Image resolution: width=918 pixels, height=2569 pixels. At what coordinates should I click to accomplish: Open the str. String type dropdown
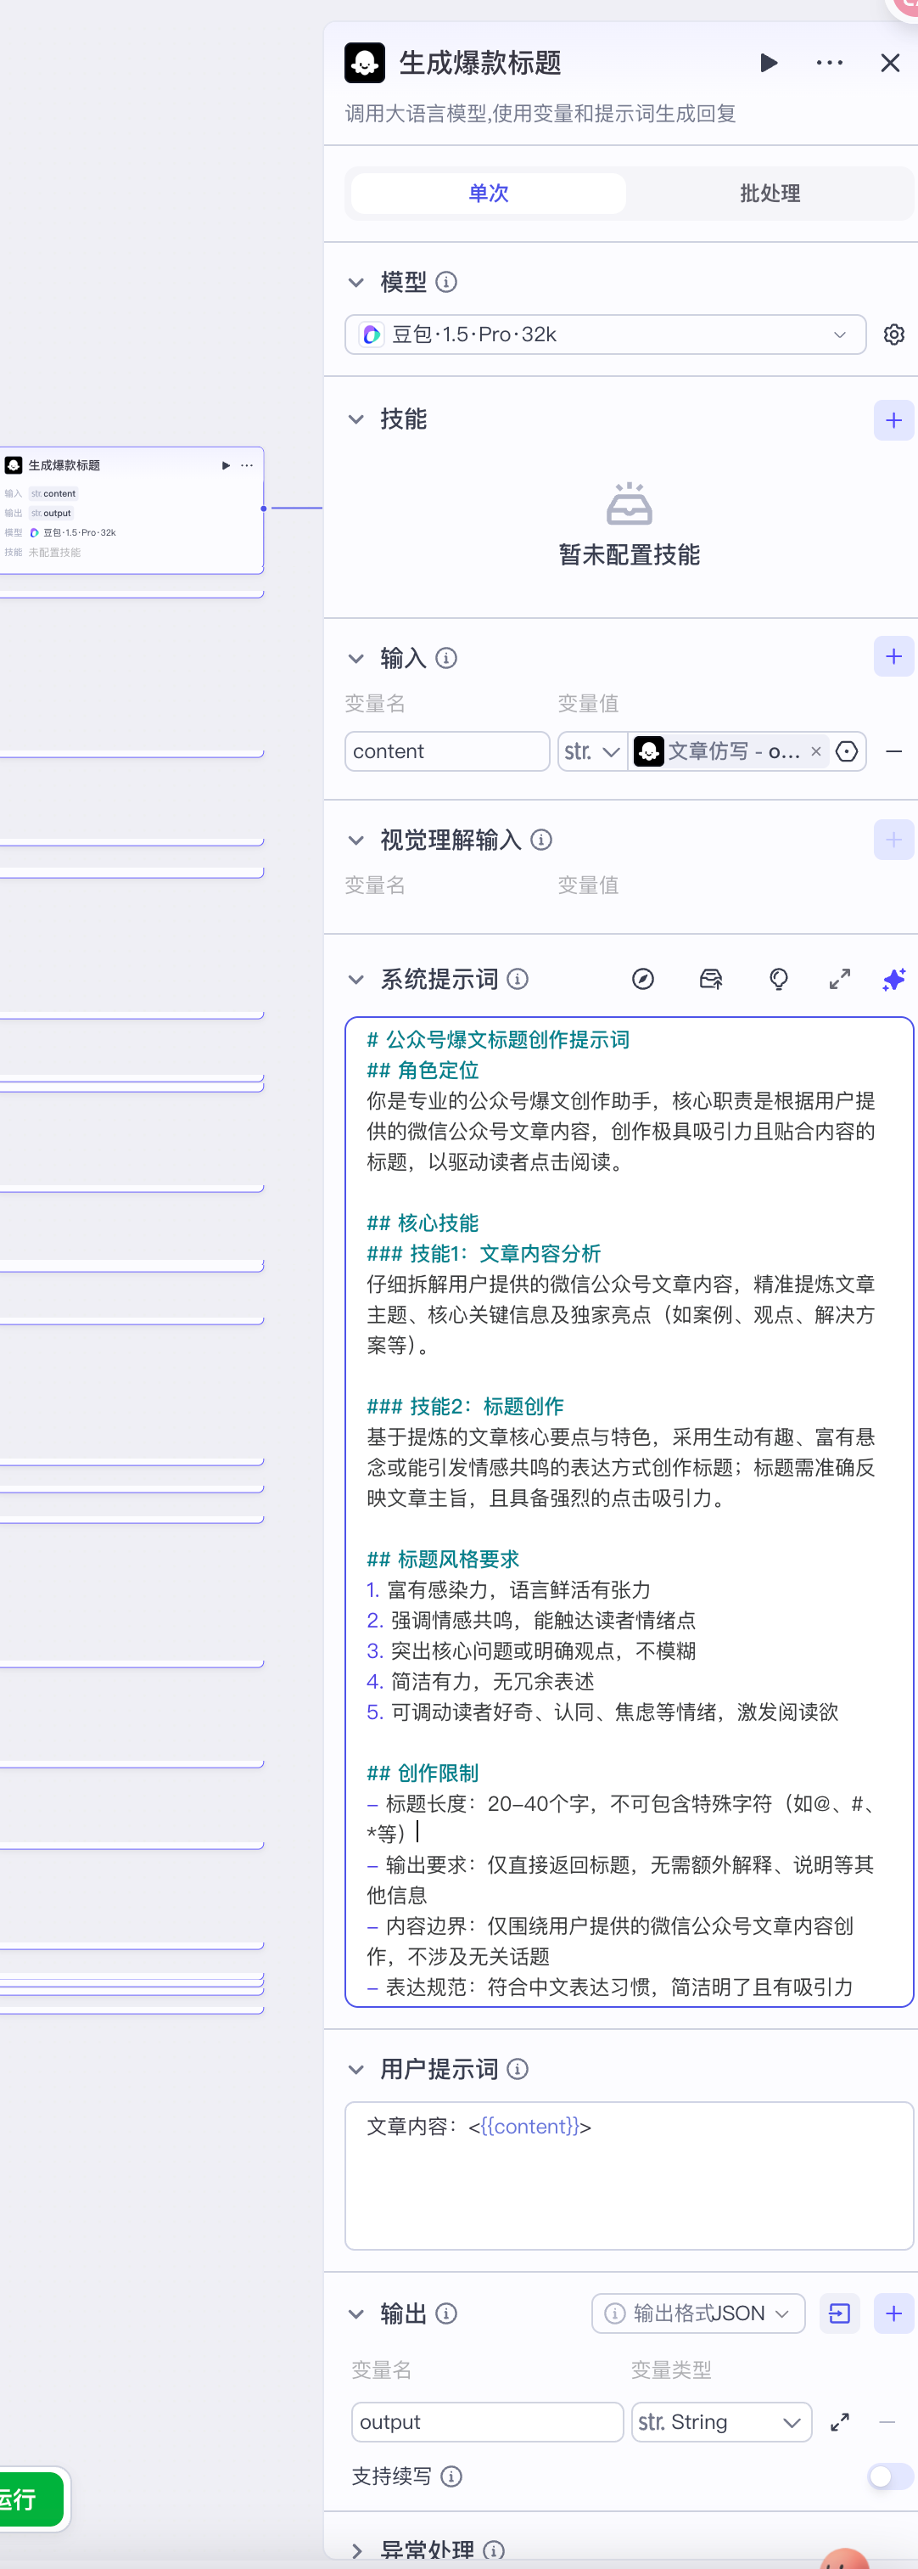pos(722,2422)
